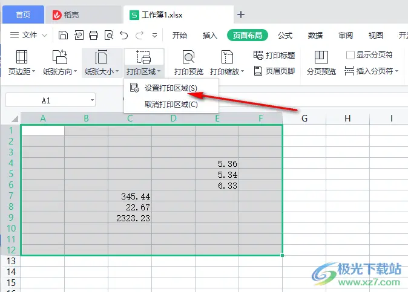Click the Save icon in quick toolbar
The image size is (408, 292).
(x=63, y=35)
